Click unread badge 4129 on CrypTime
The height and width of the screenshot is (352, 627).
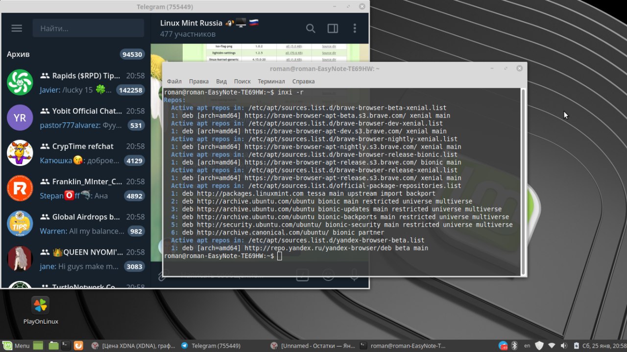coord(134,161)
